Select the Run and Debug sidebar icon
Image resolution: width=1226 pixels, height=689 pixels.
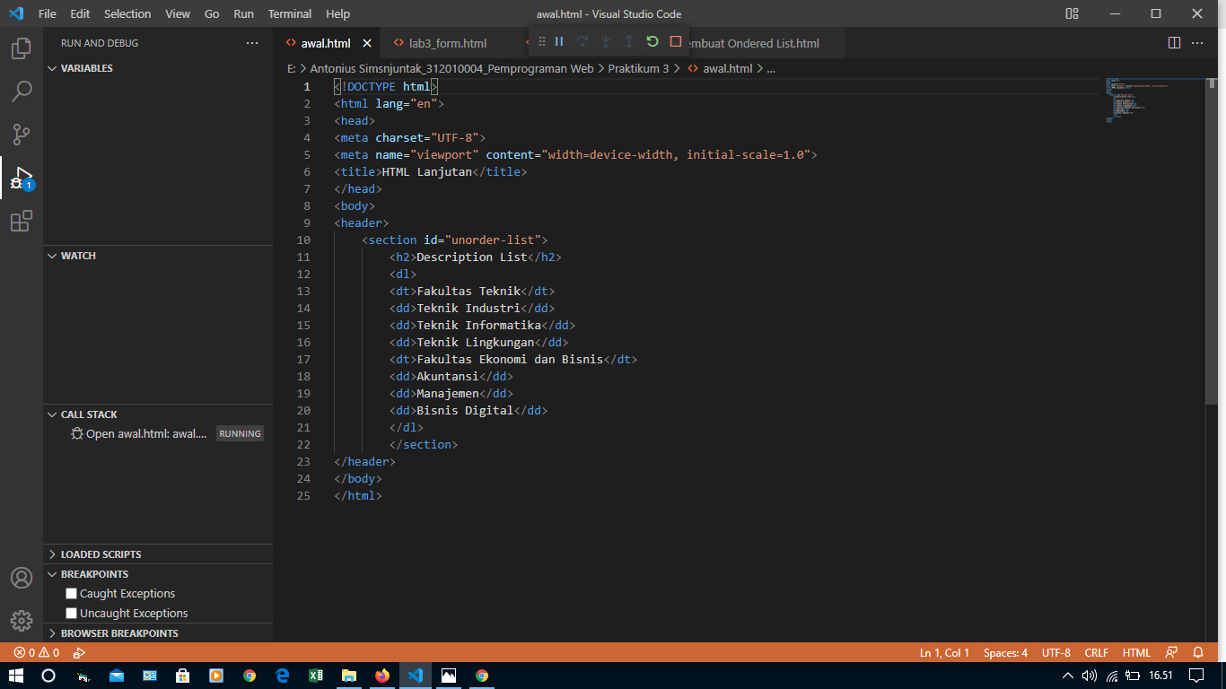pyautogui.click(x=22, y=178)
